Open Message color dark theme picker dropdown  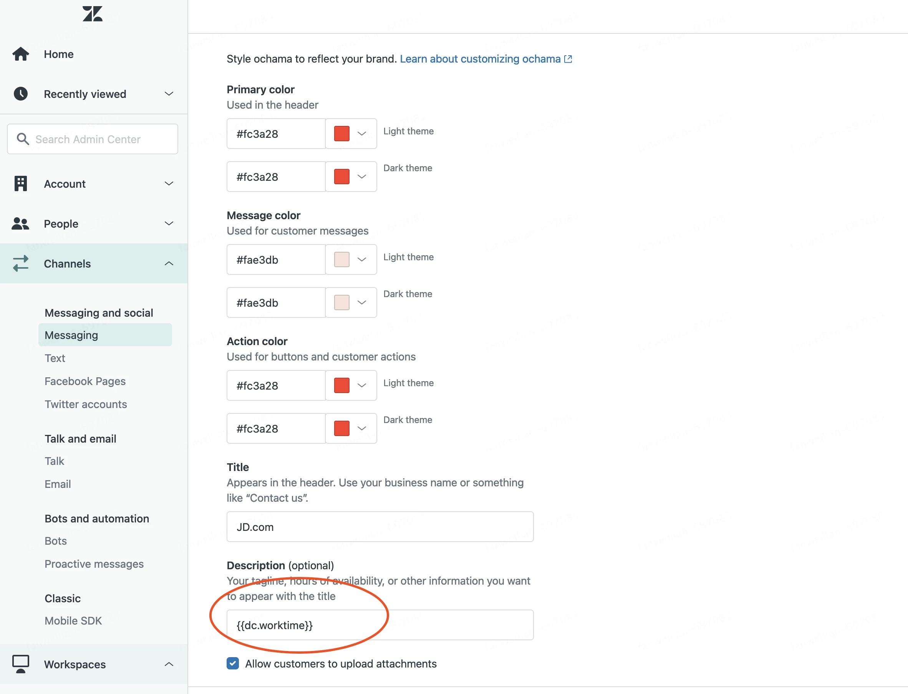click(x=361, y=302)
